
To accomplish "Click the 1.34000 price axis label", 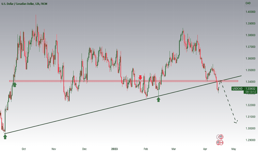I will click(x=251, y=82).
